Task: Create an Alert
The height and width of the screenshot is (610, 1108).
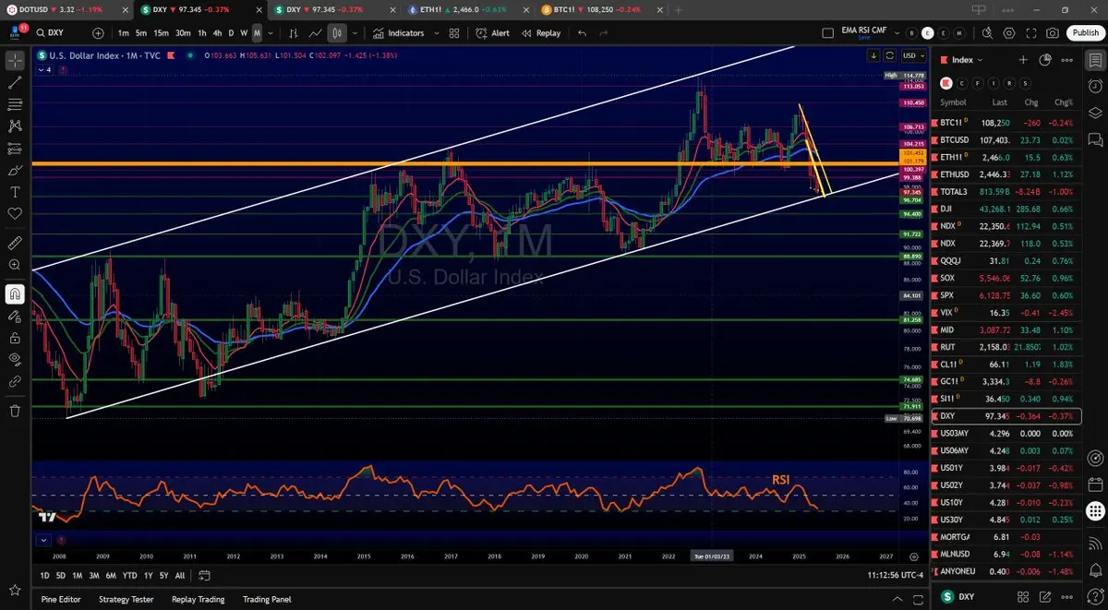Action: 492,33
